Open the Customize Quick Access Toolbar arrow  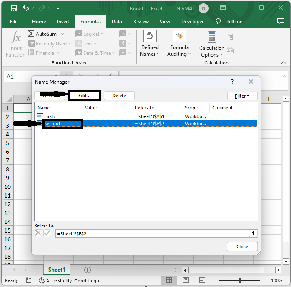click(x=58, y=8)
